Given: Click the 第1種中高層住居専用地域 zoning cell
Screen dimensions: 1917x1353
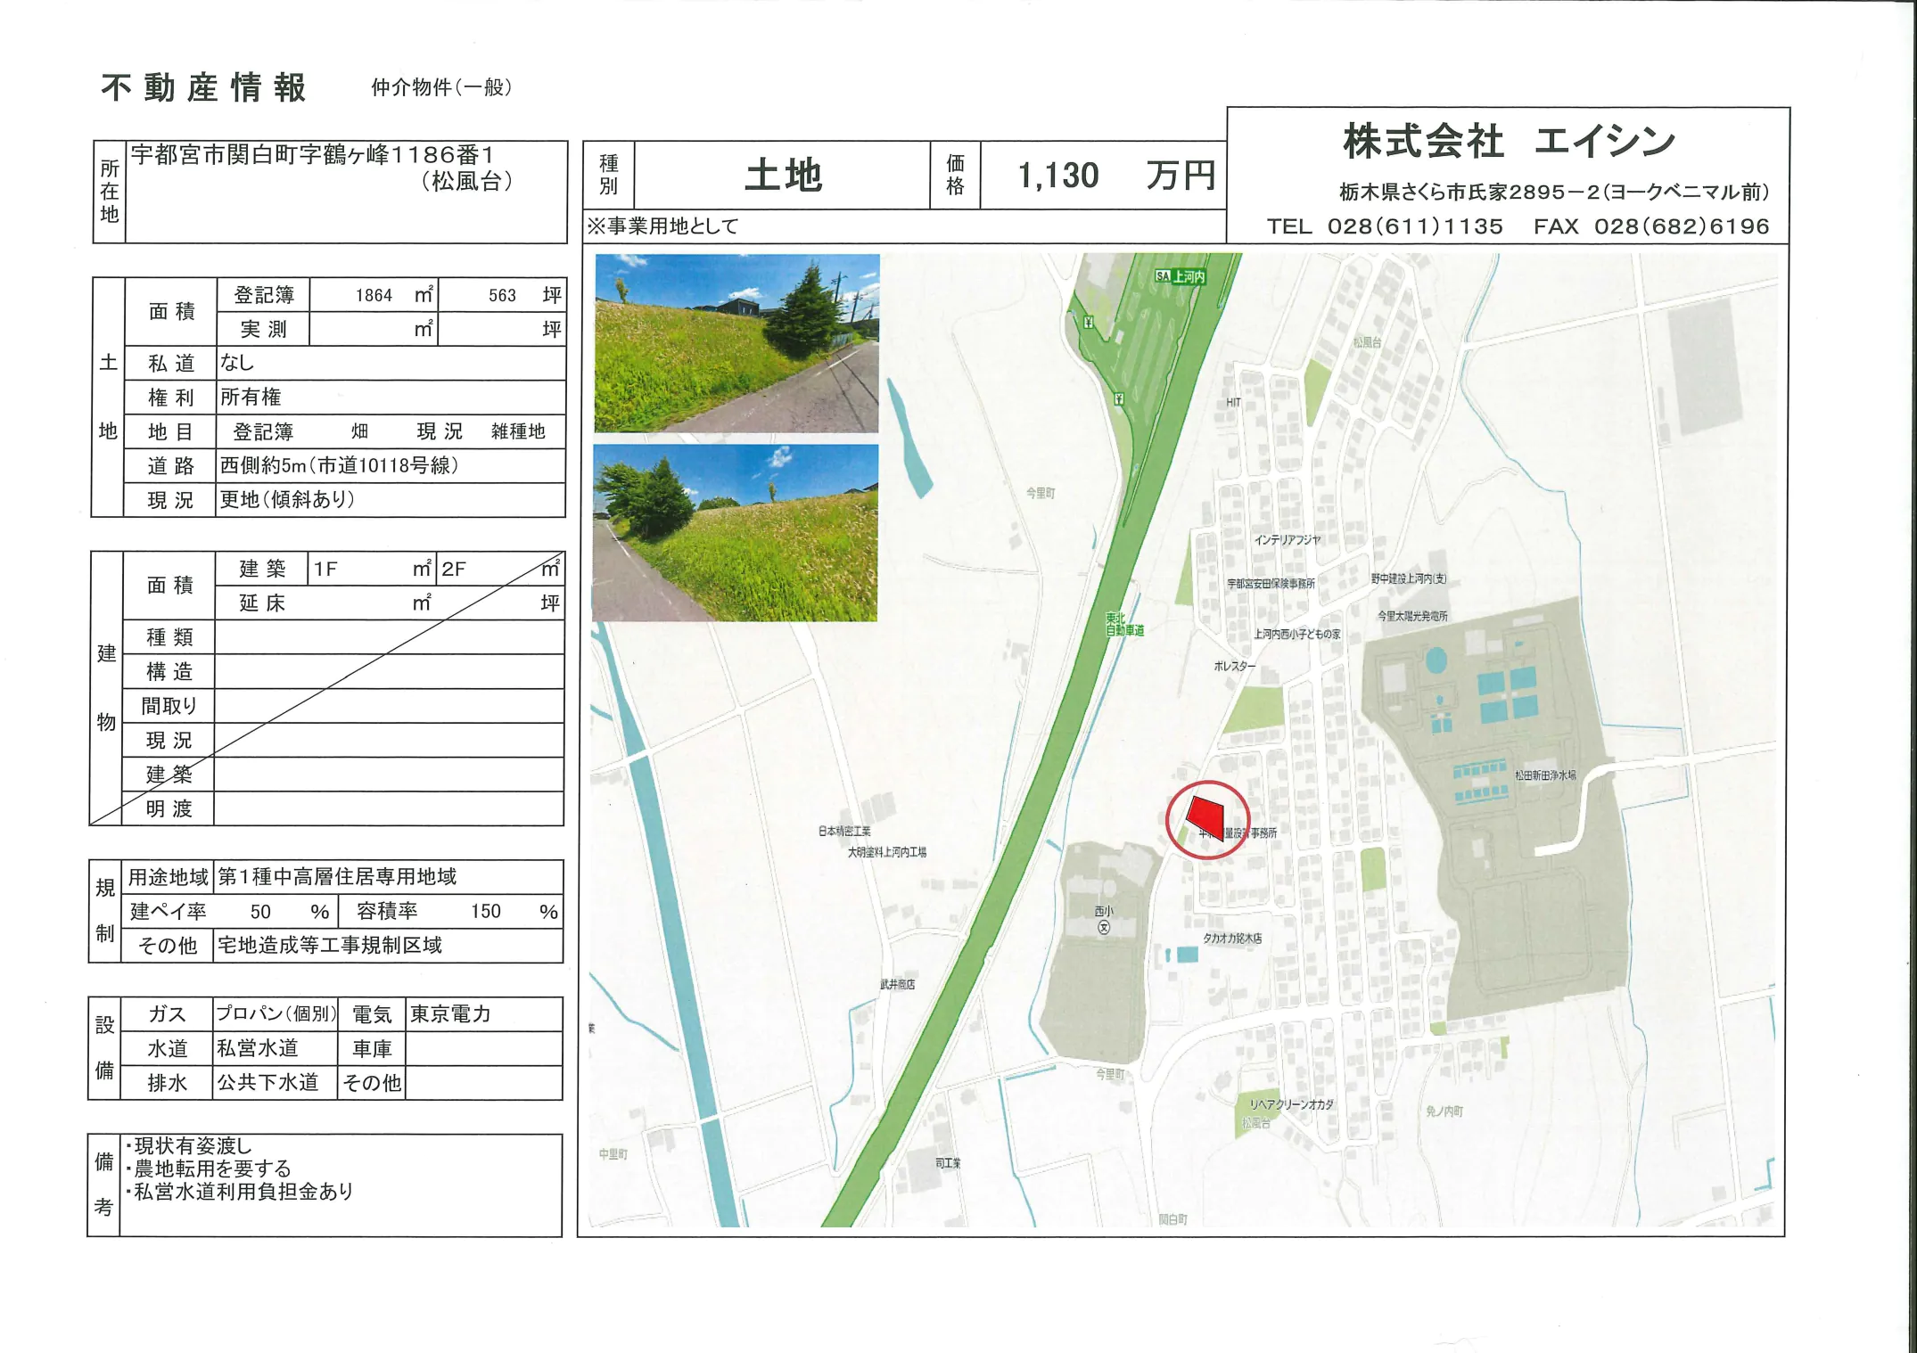Looking at the screenshot, I should click(337, 877).
